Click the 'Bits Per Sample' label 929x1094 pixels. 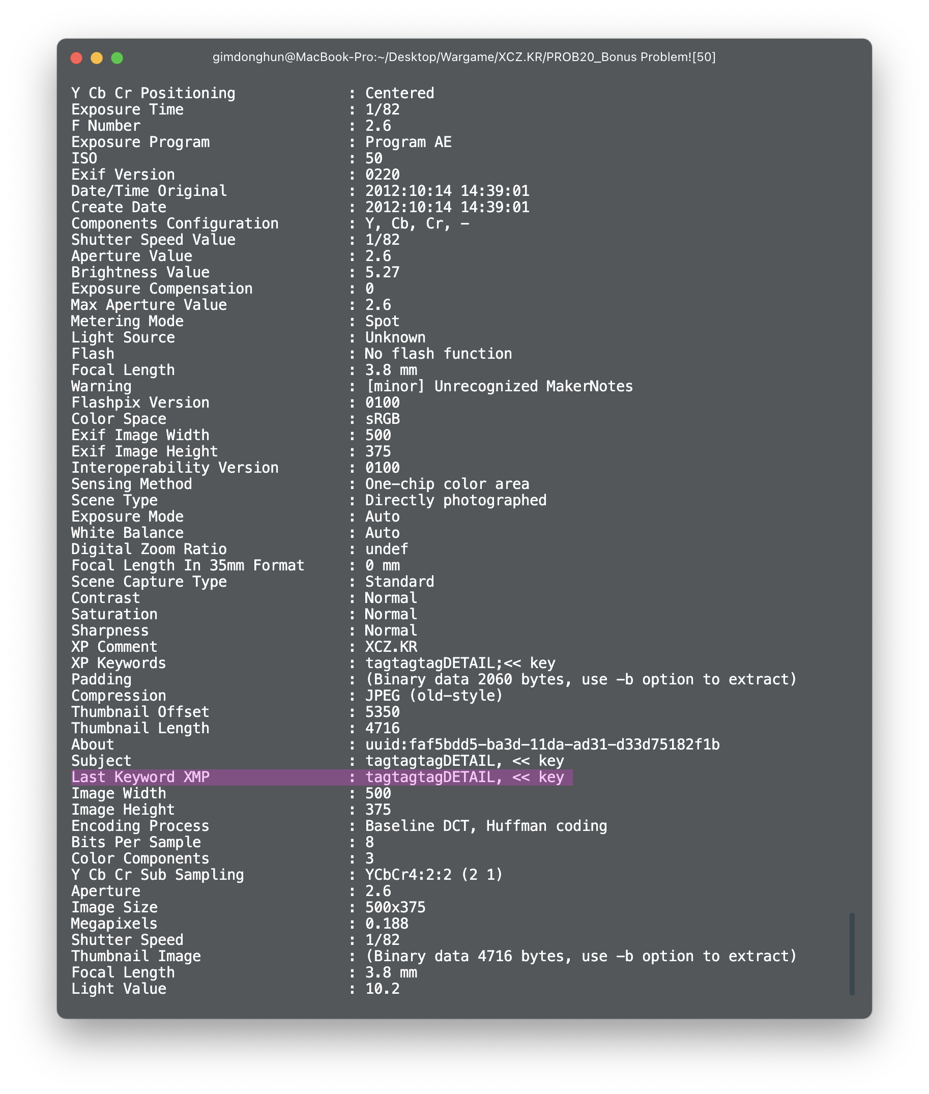(136, 842)
